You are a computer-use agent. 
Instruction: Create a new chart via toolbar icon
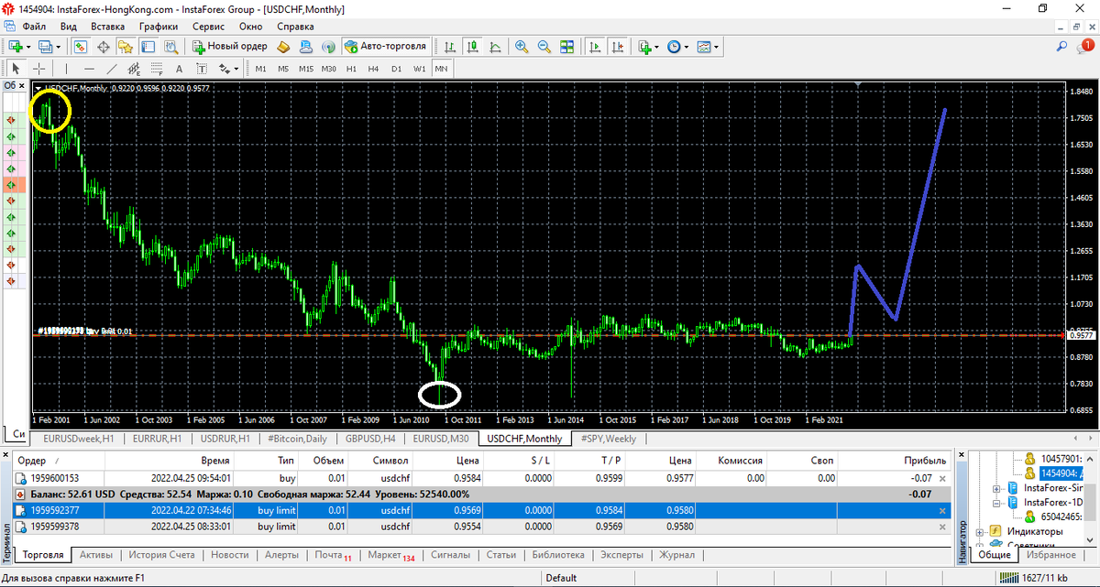(x=16, y=46)
